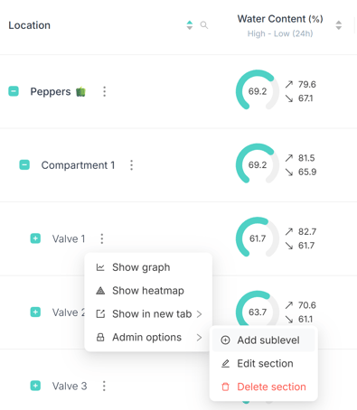Collapse the Peppers row

(14, 91)
